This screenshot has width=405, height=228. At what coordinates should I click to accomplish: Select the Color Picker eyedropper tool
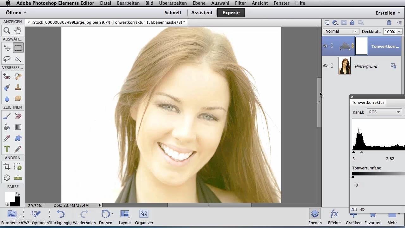tap(7, 138)
